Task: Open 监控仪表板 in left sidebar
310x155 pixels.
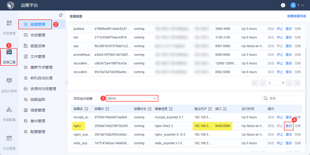Action: (x=9, y=86)
